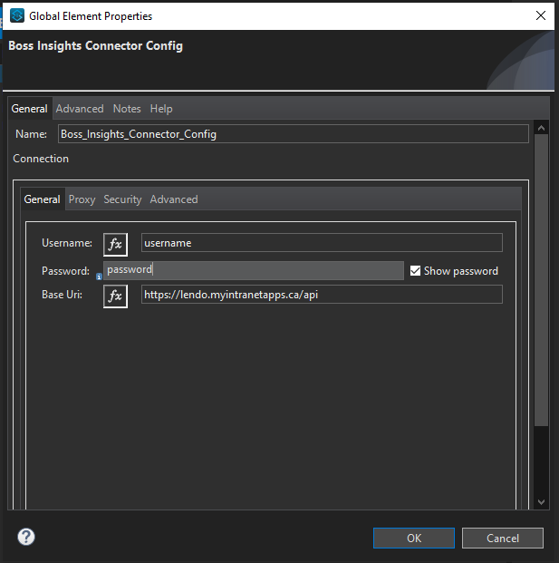The image size is (559, 563).
Task: Click the Name text field
Action: [292, 134]
